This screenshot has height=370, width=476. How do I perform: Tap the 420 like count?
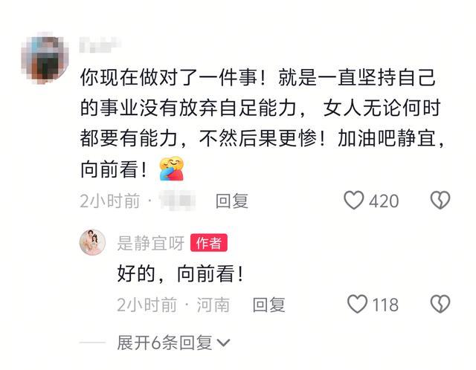coord(384,201)
